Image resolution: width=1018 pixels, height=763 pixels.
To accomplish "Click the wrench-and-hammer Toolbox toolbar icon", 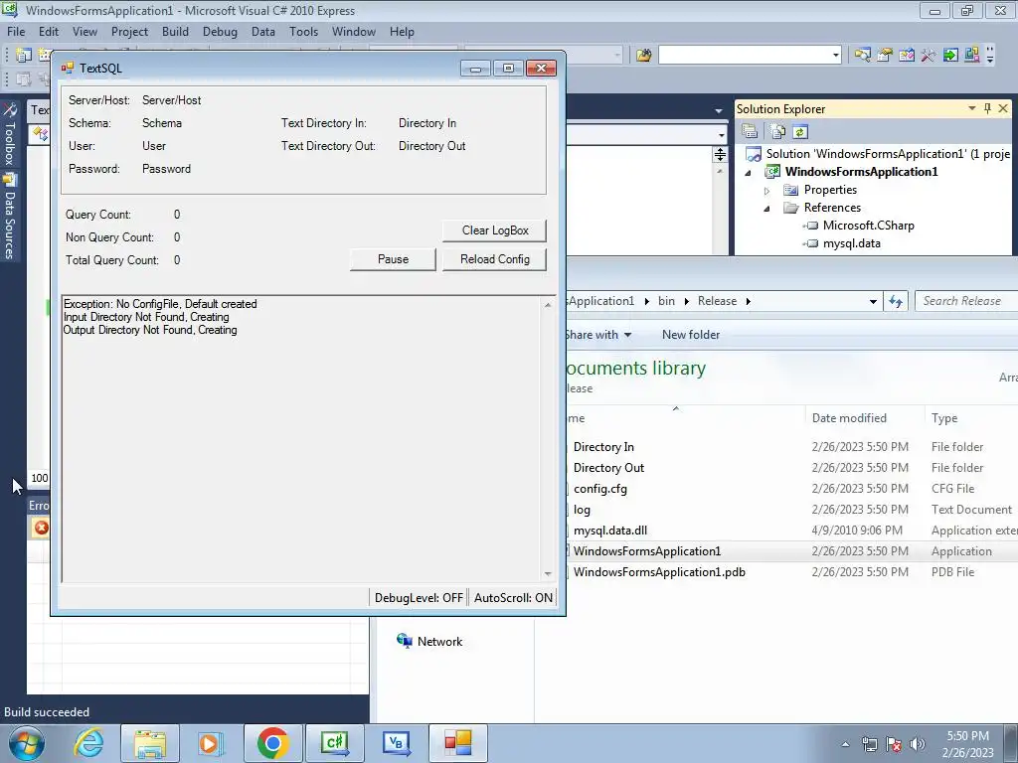I will click(x=929, y=56).
